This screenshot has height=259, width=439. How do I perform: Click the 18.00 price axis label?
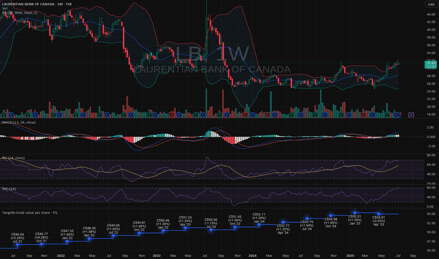click(x=431, y=114)
